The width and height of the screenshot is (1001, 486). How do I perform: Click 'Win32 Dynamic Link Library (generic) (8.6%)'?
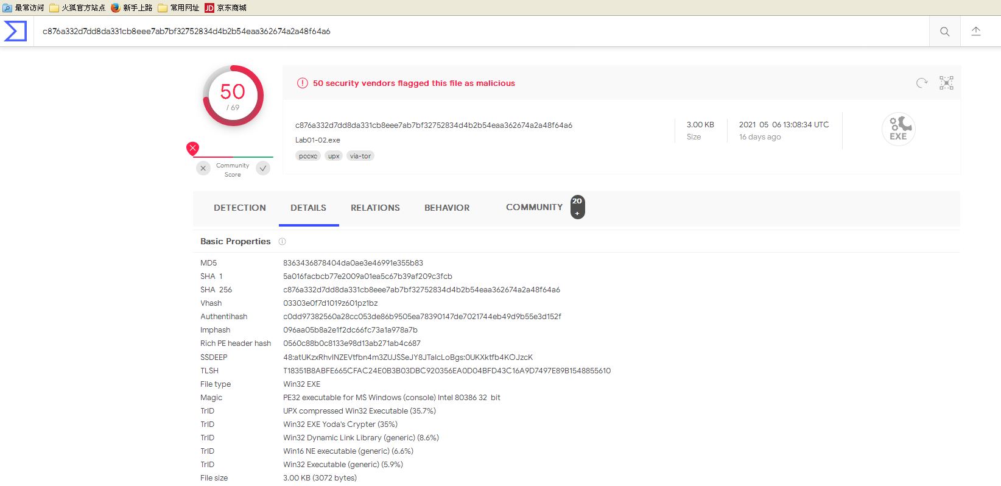coord(361,438)
